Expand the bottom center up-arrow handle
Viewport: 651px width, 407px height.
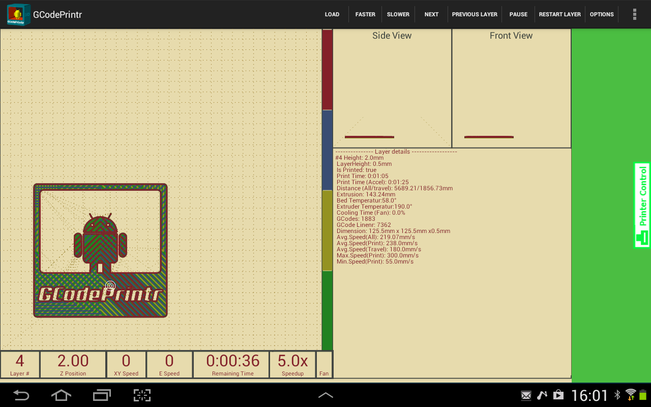325,395
